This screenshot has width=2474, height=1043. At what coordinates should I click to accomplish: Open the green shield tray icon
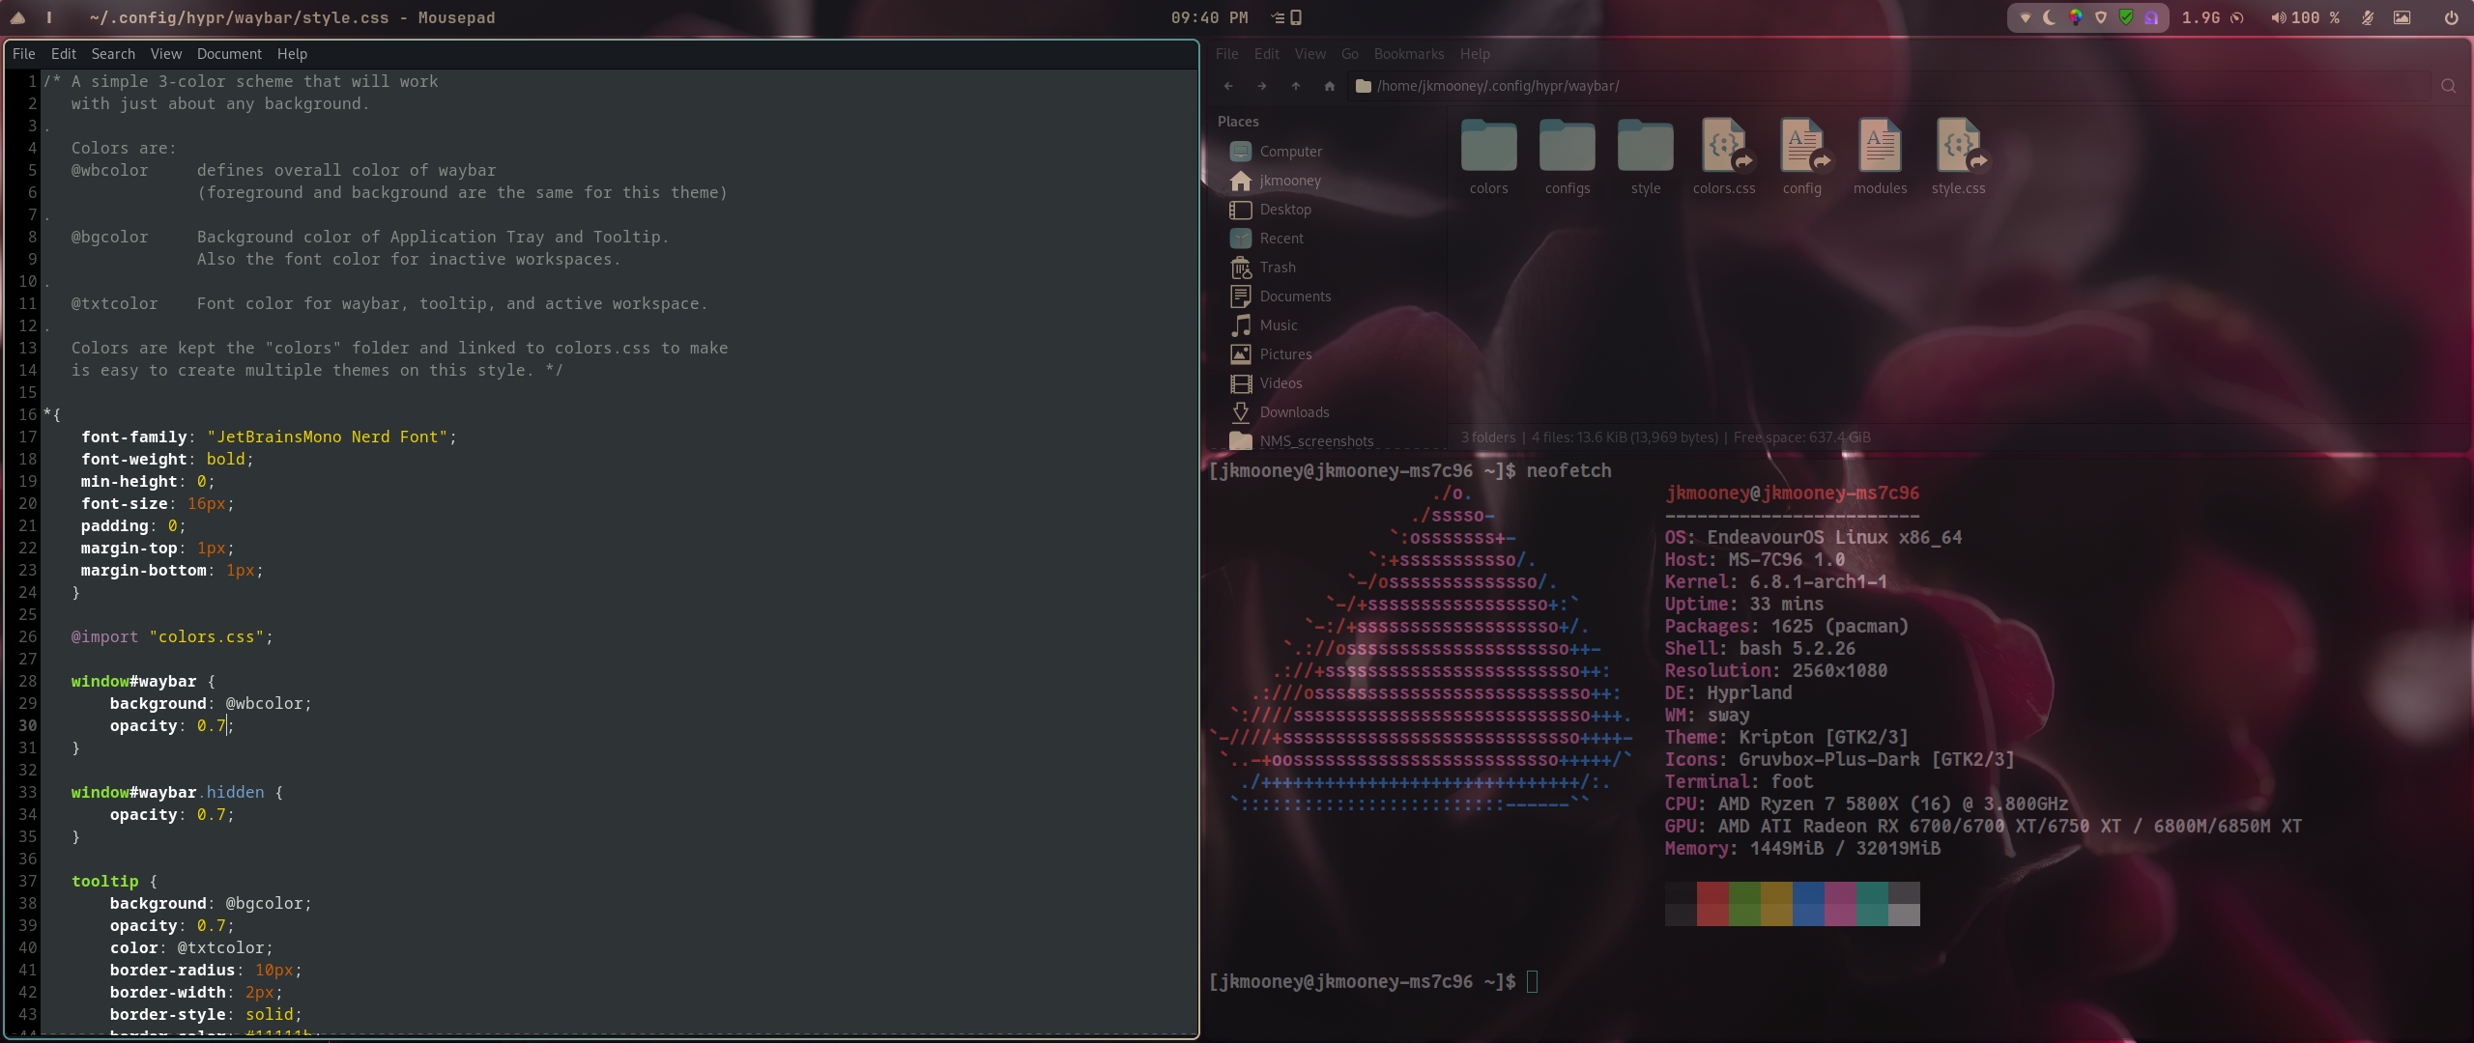tap(2126, 17)
